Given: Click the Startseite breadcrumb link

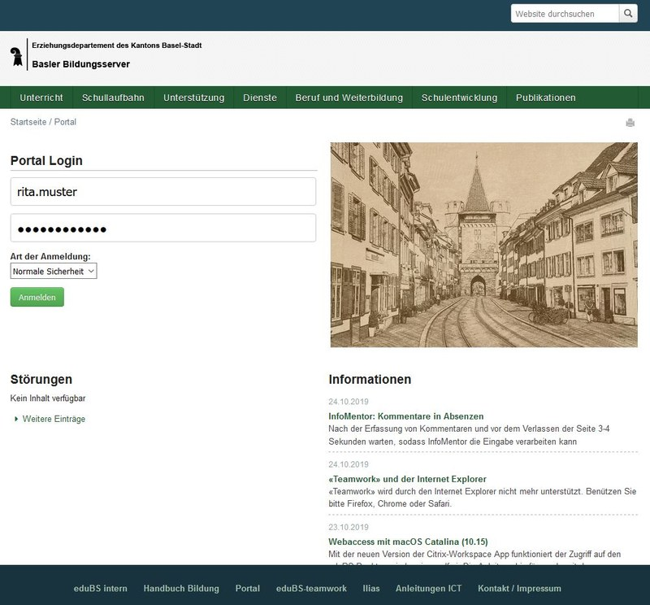Looking at the screenshot, I should point(27,121).
